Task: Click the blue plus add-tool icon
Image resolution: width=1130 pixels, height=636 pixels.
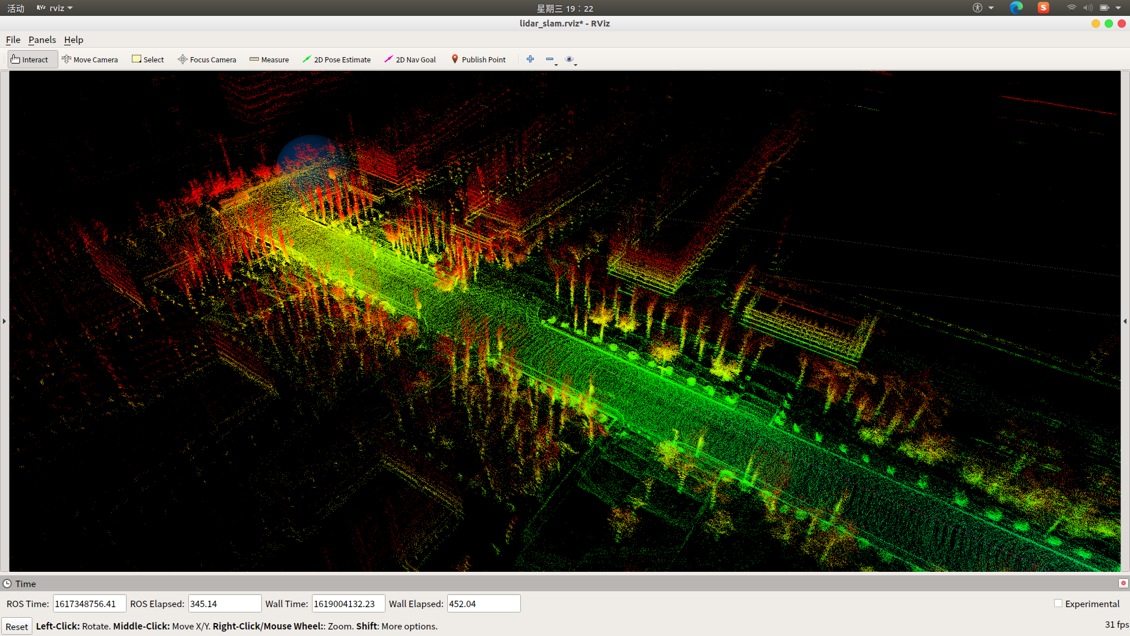Action: pos(530,59)
